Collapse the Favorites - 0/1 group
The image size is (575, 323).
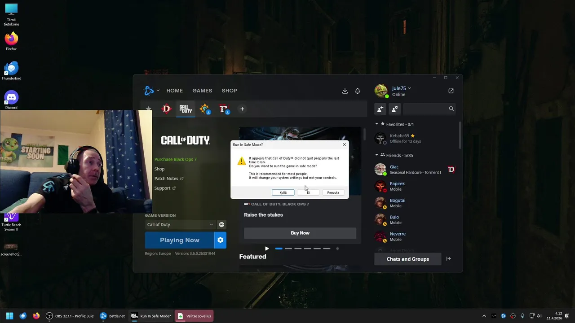(x=377, y=124)
